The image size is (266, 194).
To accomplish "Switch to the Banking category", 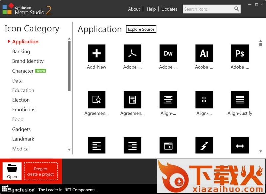I will click(x=21, y=52).
